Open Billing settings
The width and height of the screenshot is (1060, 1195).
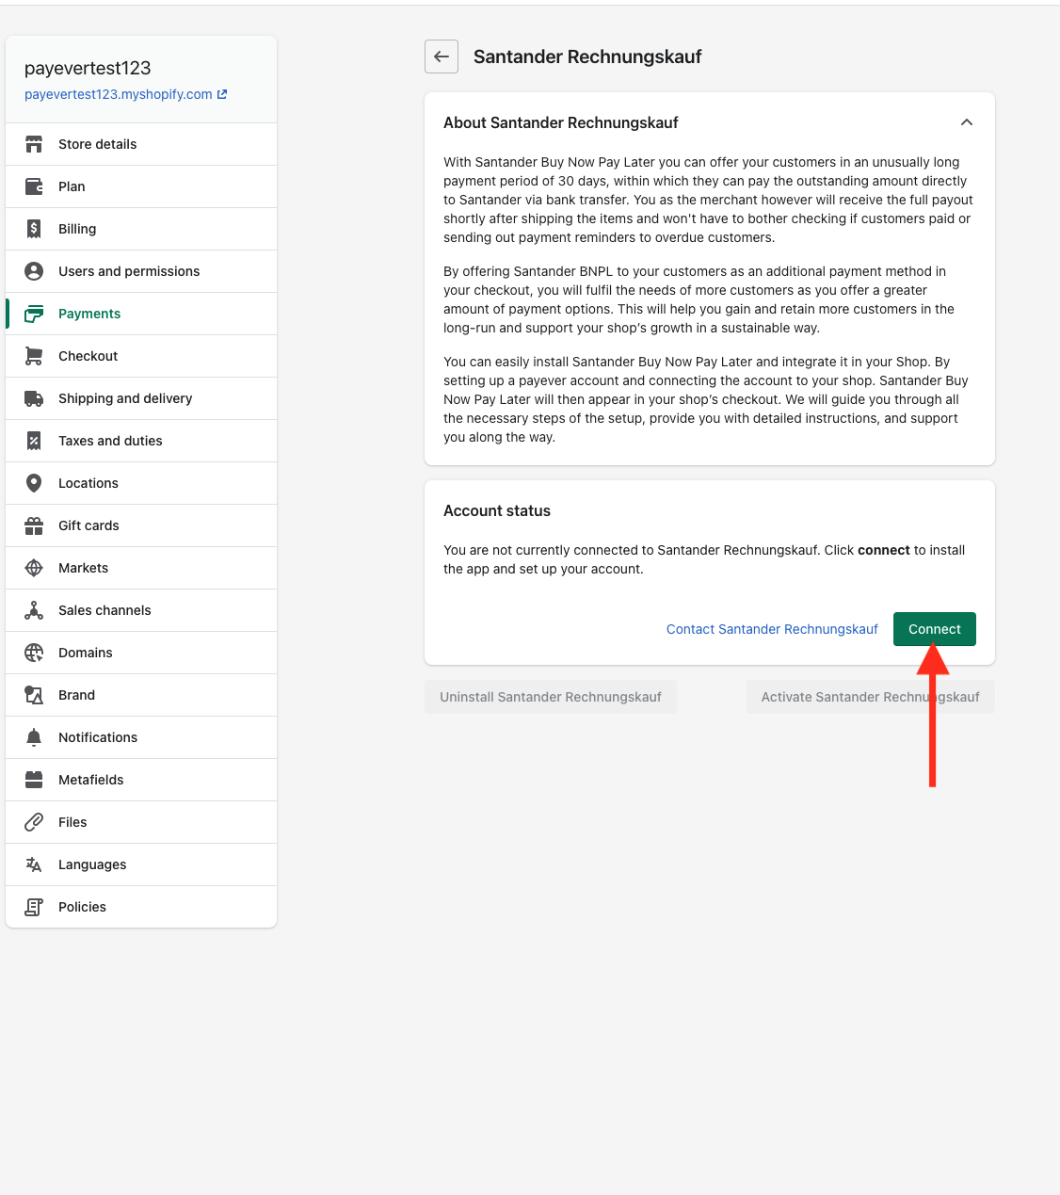(x=141, y=229)
